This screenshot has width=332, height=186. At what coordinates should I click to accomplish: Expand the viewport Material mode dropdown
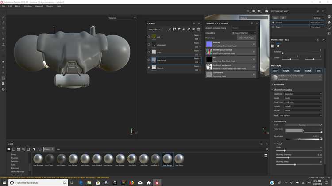(122, 18)
